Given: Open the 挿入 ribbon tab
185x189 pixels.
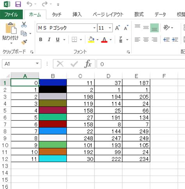Looking at the screenshot, I should 77,14.
